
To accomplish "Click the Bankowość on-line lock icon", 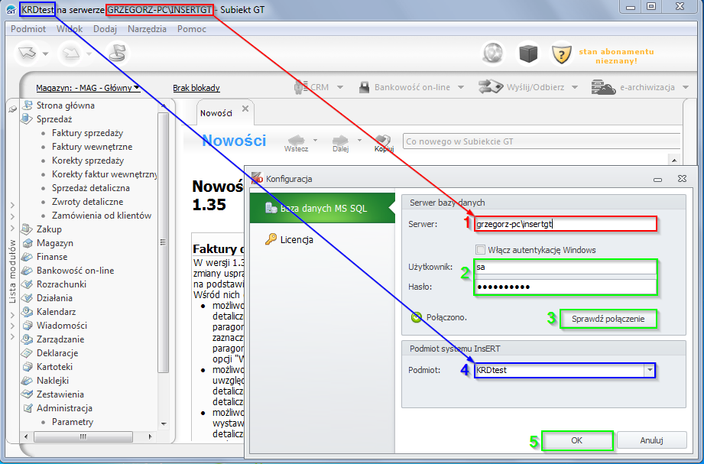I will (364, 87).
